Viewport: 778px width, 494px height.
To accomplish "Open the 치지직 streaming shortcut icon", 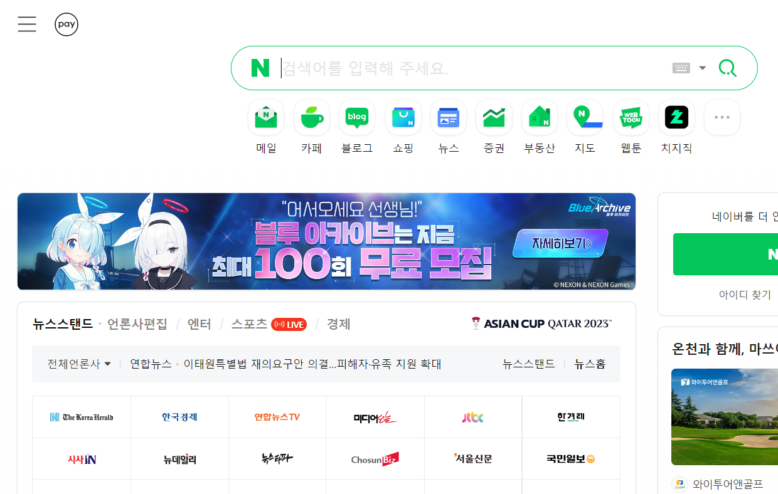I will point(676,117).
